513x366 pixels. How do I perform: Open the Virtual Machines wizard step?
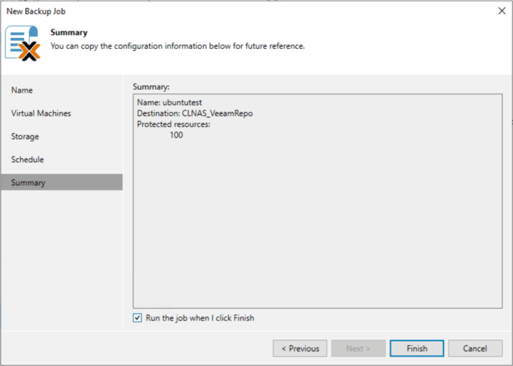coord(41,113)
